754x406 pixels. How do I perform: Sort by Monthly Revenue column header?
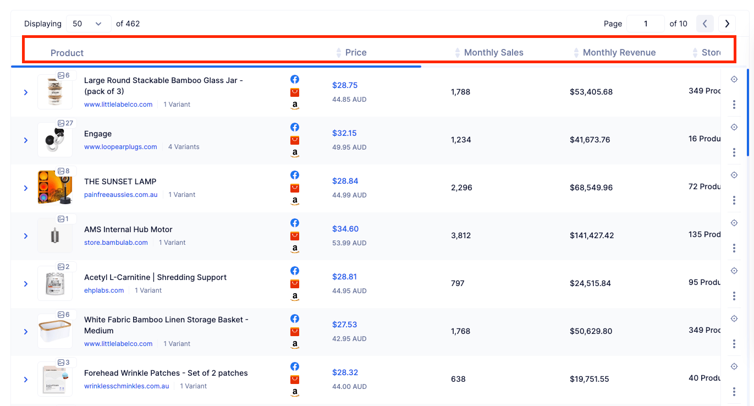619,53
